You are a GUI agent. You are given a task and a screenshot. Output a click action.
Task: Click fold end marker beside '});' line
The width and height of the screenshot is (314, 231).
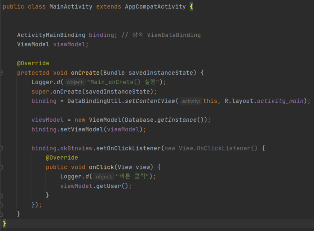coord(1,205)
